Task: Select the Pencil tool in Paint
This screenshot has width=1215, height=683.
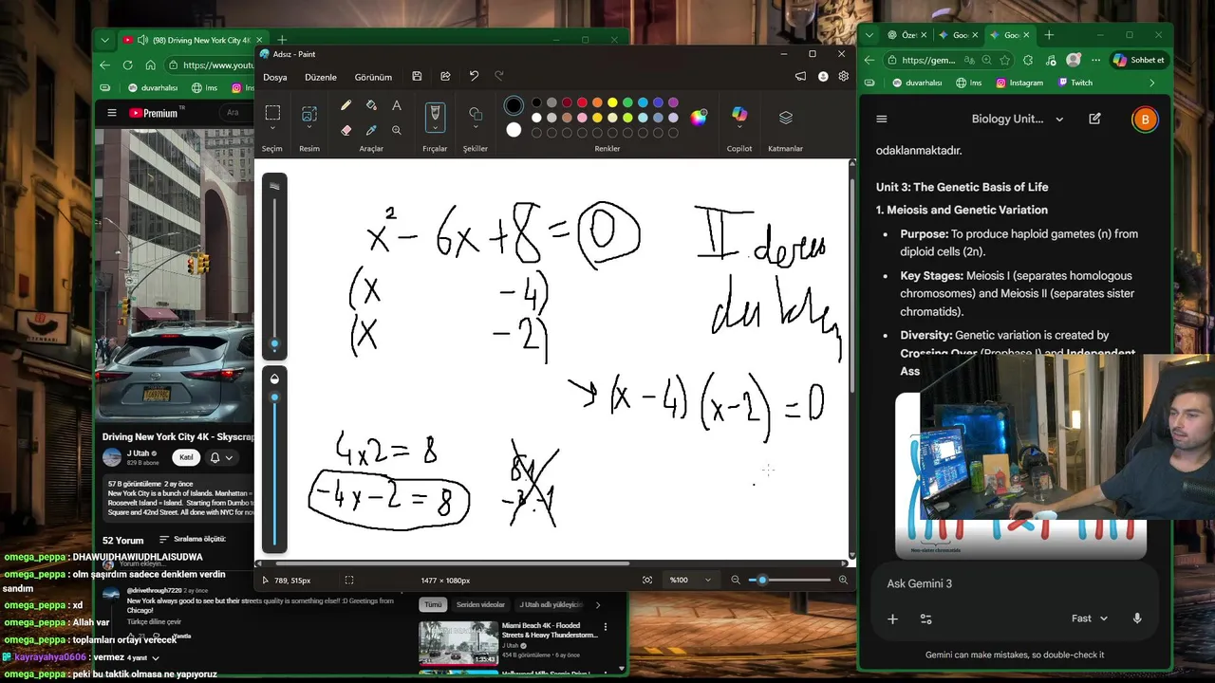Action: pyautogui.click(x=346, y=105)
